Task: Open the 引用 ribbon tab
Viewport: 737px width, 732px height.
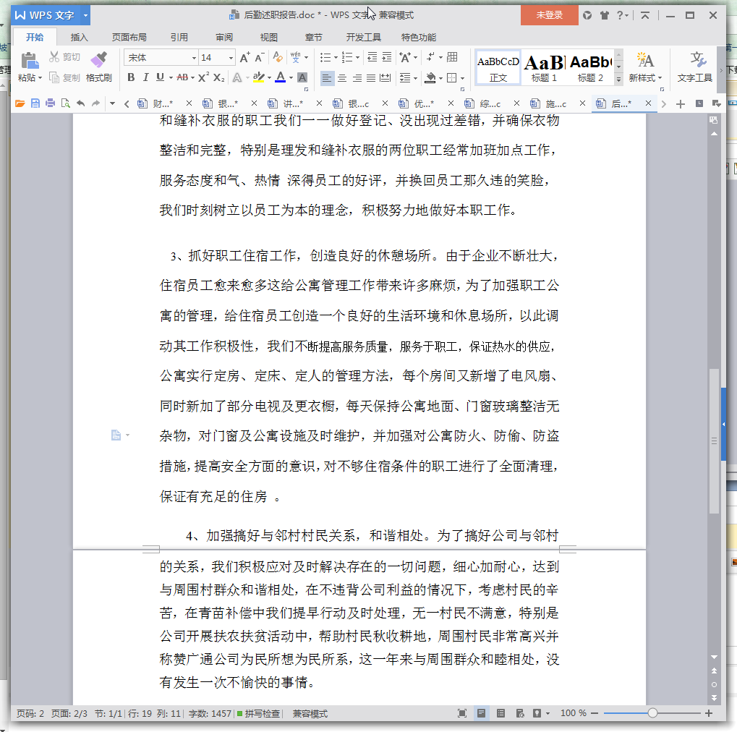Action: 179,37
